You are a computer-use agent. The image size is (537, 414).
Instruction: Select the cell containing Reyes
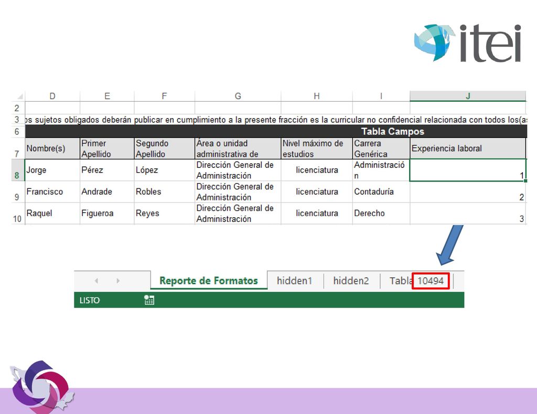pyautogui.click(x=164, y=213)
